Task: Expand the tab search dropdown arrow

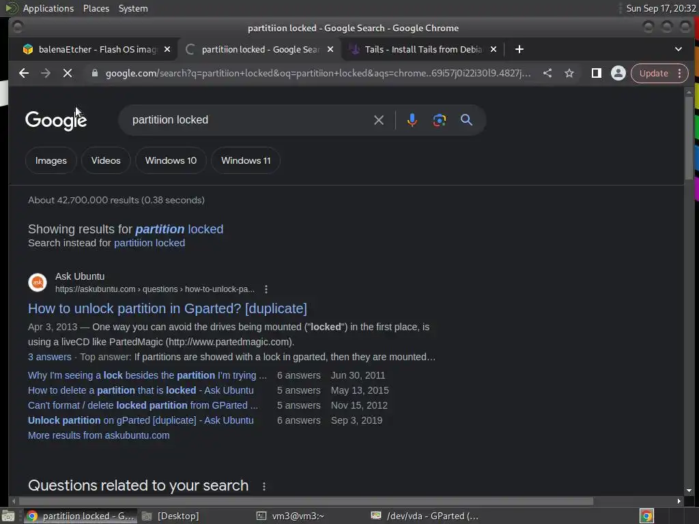Action: pos(678,49)
